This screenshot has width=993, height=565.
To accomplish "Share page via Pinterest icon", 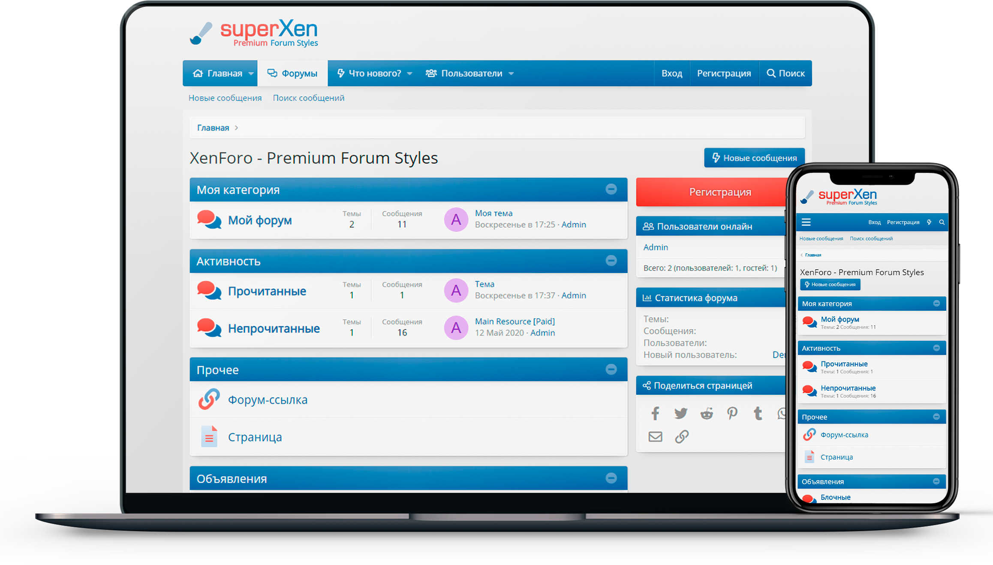I will point(732,414).
